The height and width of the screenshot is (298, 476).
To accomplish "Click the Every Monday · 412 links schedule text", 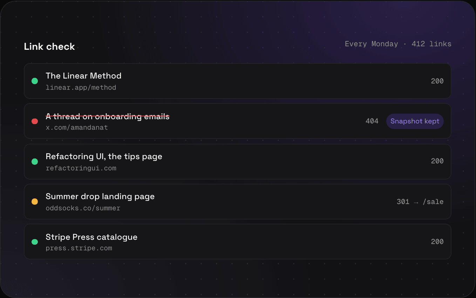I will [398, 44].
